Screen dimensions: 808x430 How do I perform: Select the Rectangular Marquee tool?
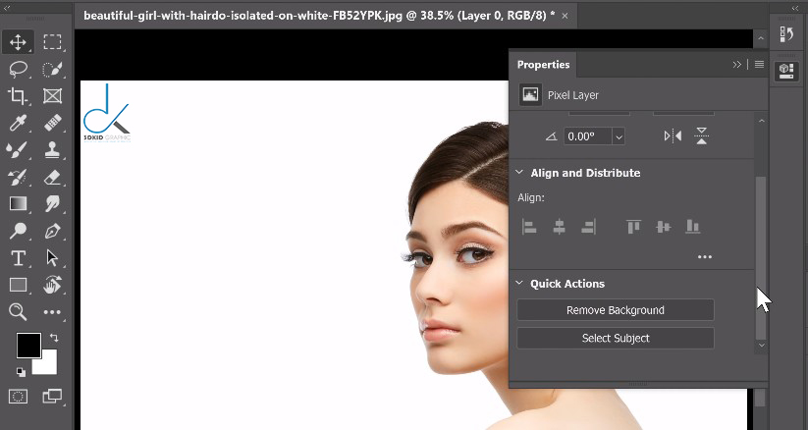point(52,42)
